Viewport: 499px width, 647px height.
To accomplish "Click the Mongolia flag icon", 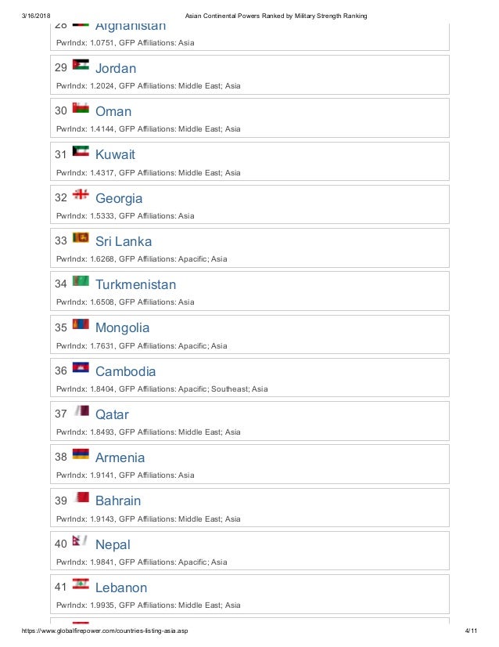I will point(81,324).
